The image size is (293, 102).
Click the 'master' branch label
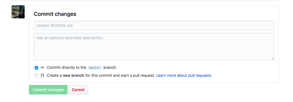[x=95, y=67]
